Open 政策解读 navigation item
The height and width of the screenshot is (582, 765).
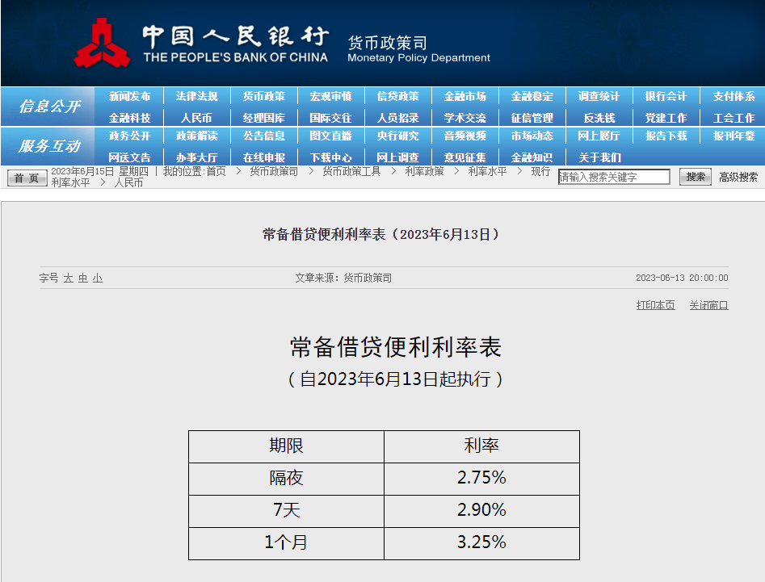click(196, 136)
